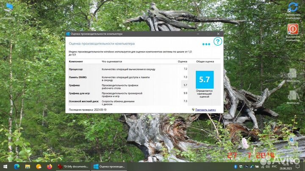Open the Этот компьютер desktop icon
Screen dimensions: 305x171
(8, 11)
